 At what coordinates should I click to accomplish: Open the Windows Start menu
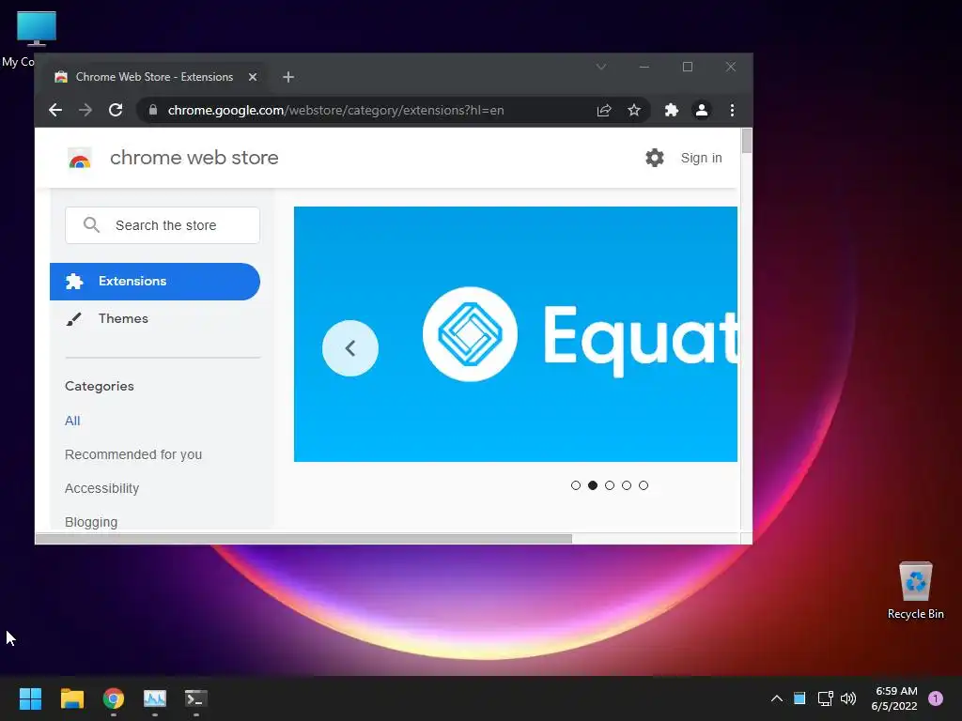pyautogui.click(x=30, y=698)
